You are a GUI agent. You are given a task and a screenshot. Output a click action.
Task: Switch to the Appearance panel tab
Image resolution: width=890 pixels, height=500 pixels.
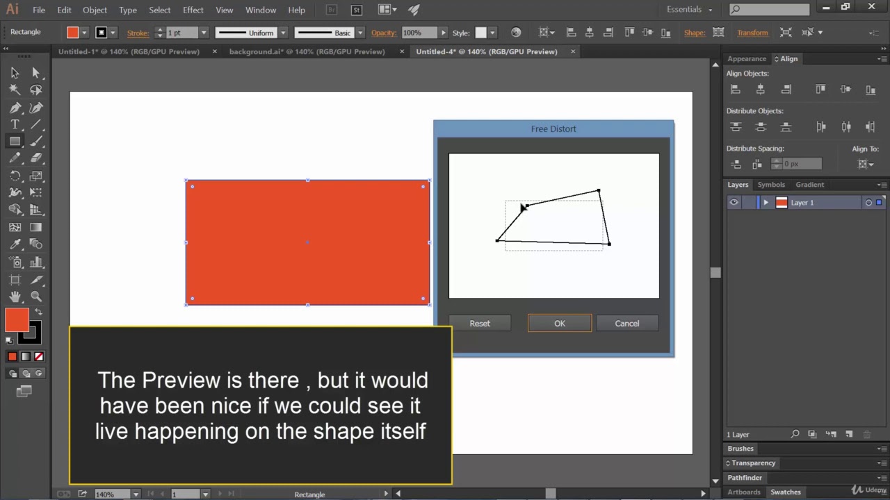click(x=747, y=59)
